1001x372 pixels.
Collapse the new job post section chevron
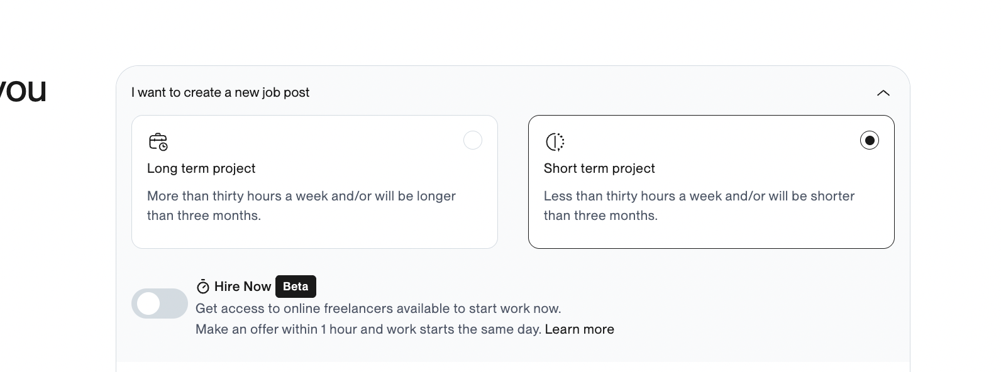[883, 93]
